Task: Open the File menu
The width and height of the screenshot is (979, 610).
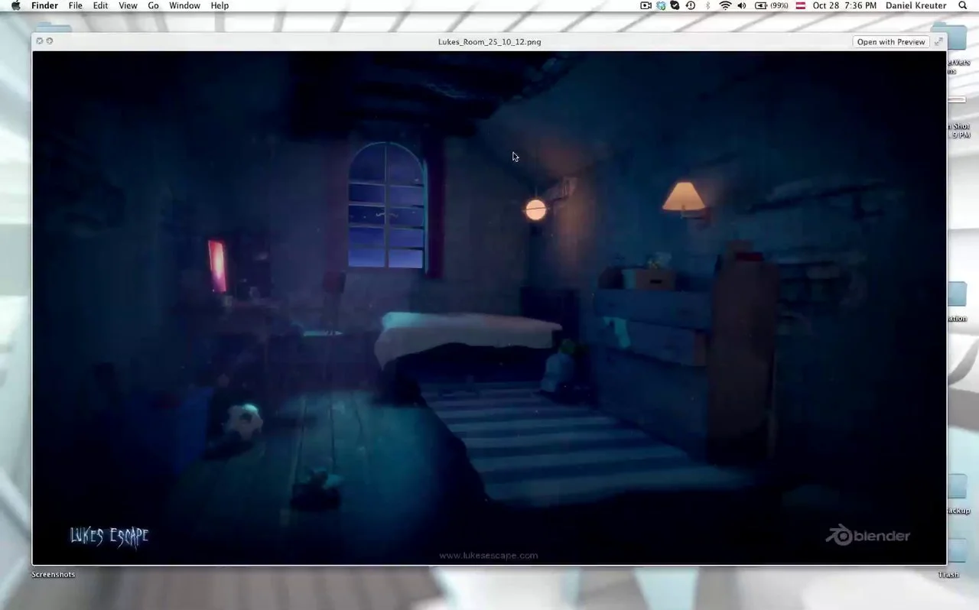Action: click(75, 5)
